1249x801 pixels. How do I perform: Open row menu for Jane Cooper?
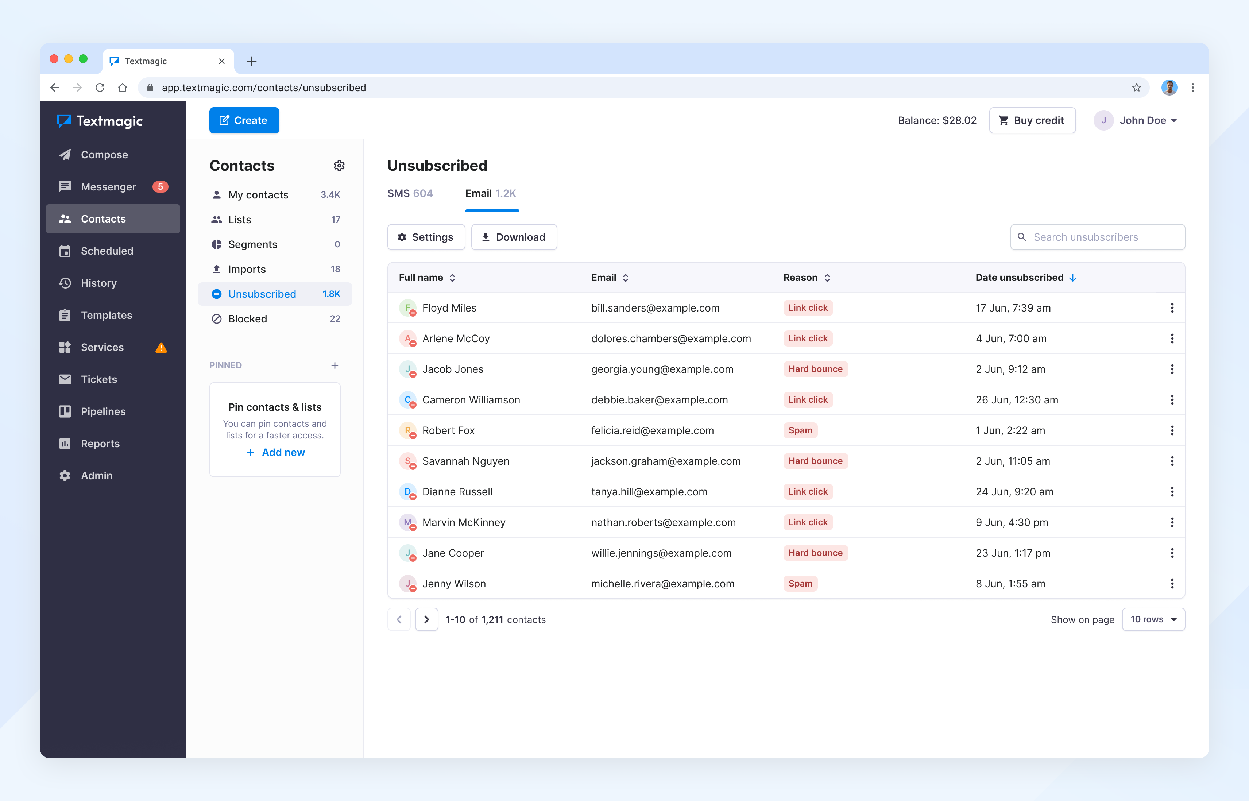click(1172, 553)
